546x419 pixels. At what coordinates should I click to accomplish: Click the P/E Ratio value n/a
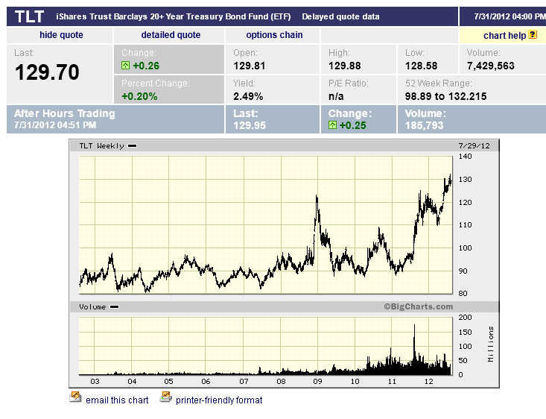click(x=336, y=96)
